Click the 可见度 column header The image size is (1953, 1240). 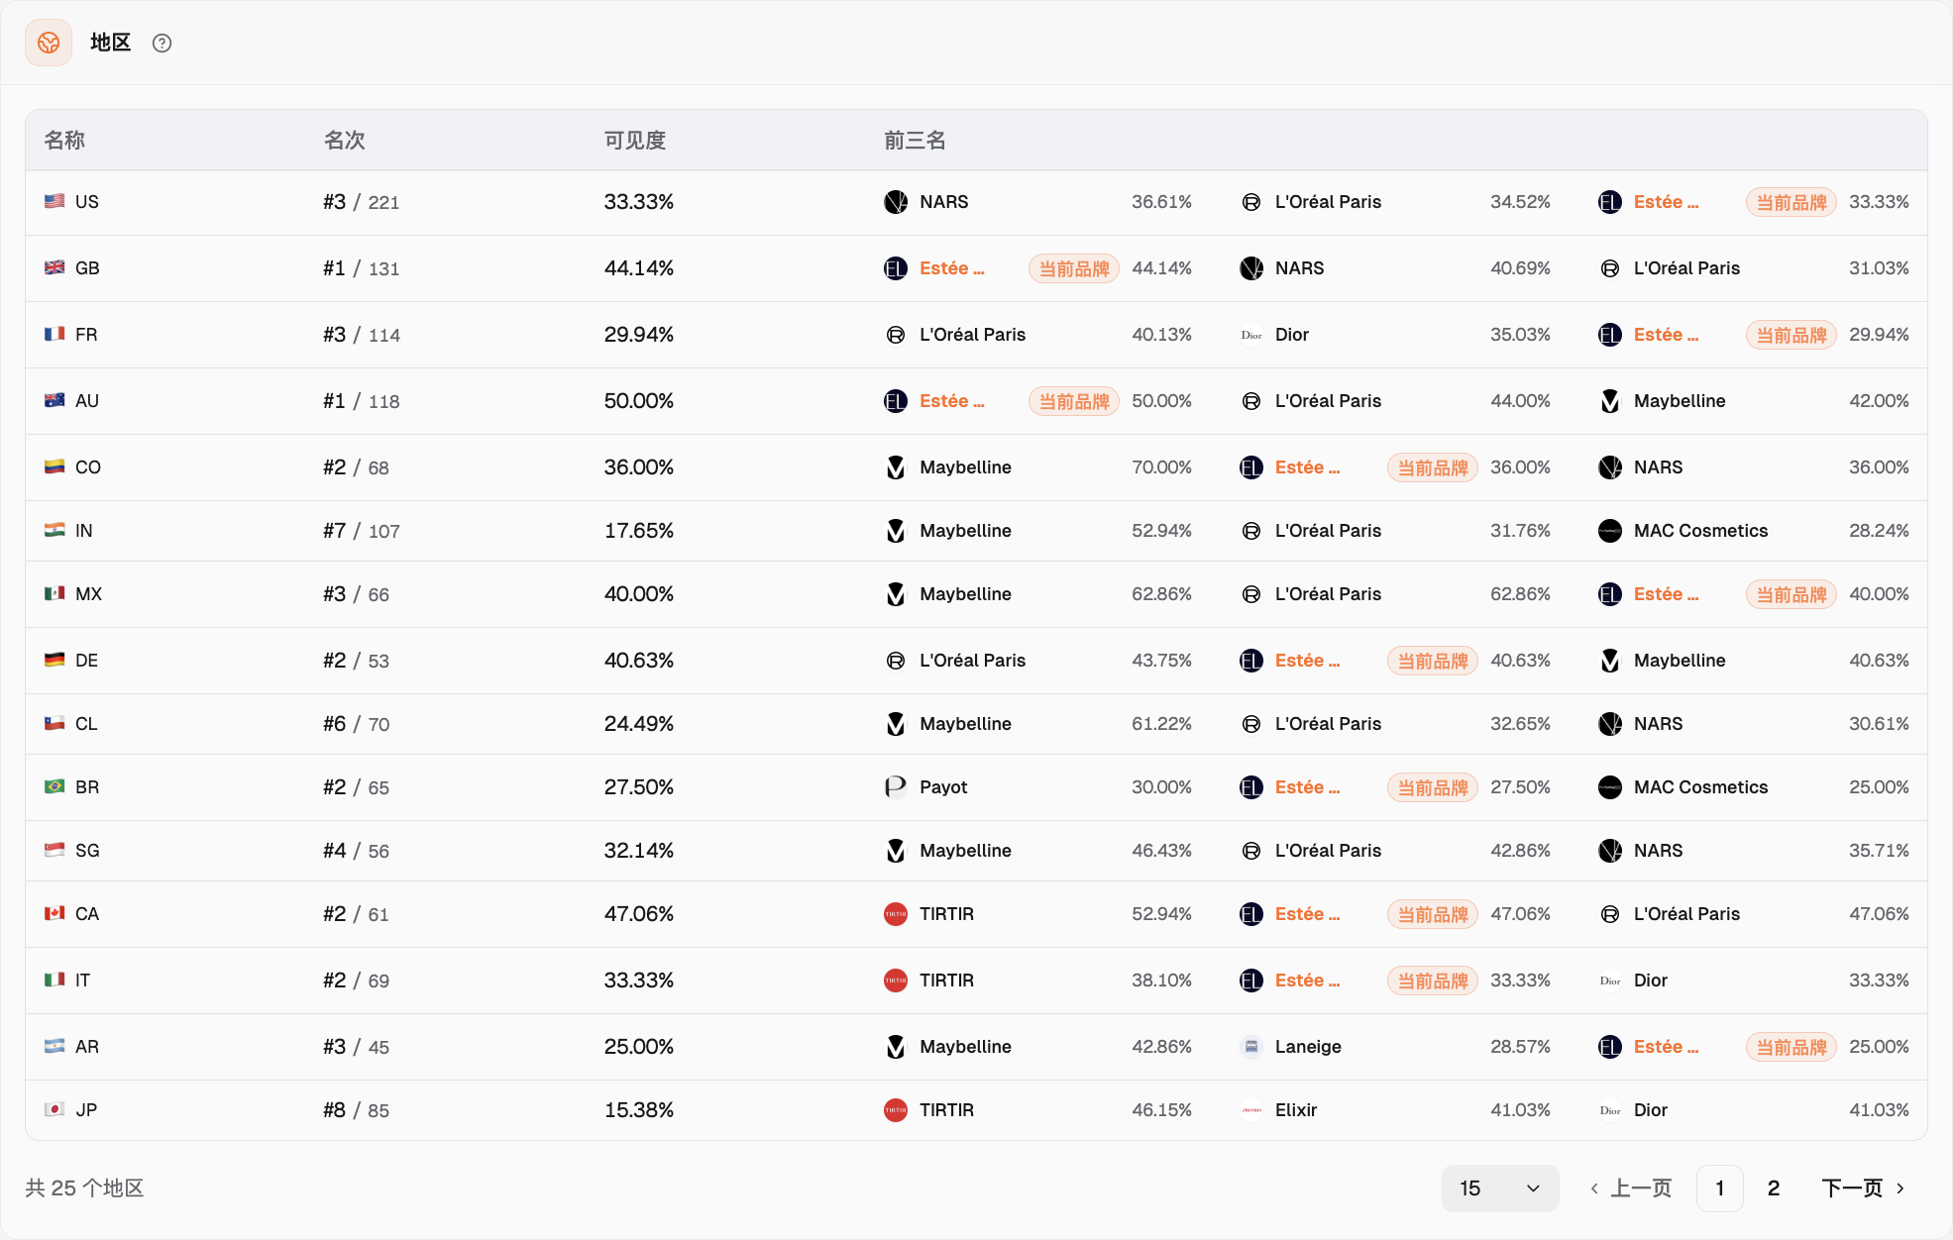tap(635, 141)
